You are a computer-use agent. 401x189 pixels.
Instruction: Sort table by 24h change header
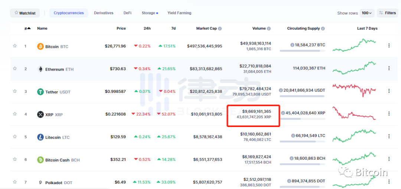(147, 29)
